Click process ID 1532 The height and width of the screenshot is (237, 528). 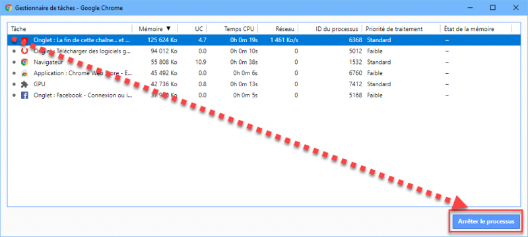point(356,62)
